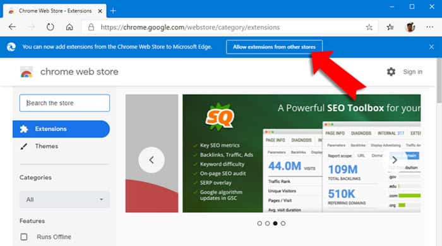
Task: Show next carousel slide
Action: click(395, 160)
